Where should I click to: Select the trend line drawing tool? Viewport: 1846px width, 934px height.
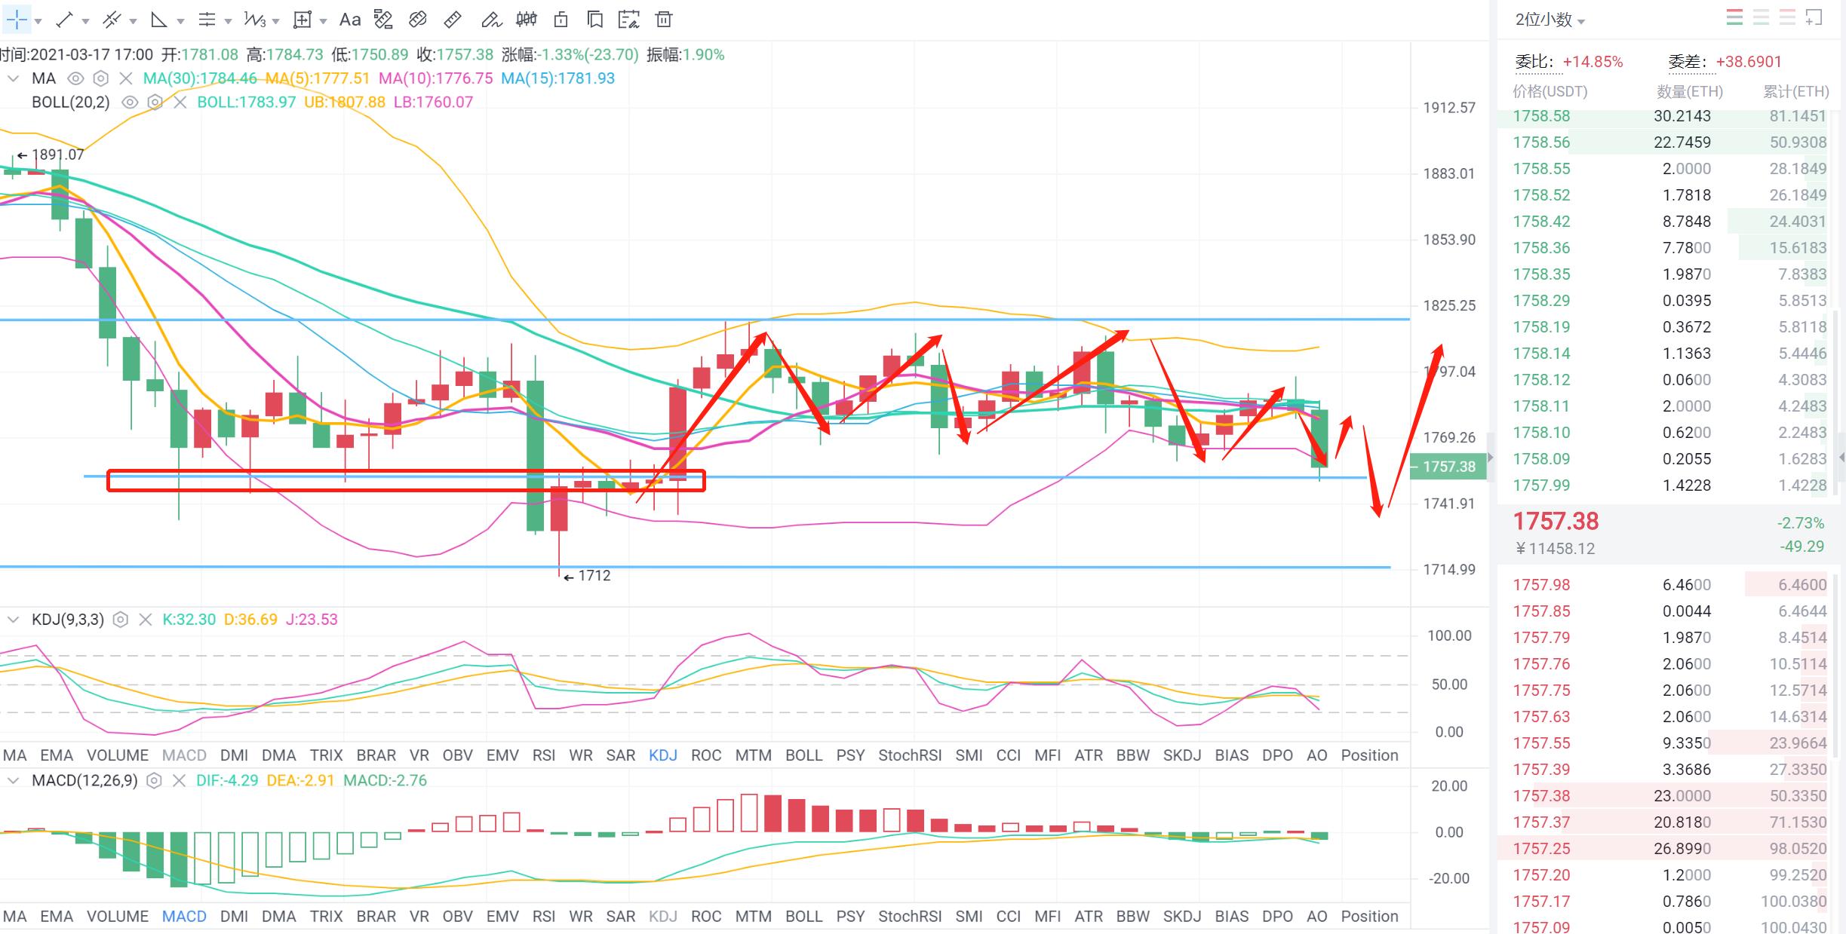point(65,20)
